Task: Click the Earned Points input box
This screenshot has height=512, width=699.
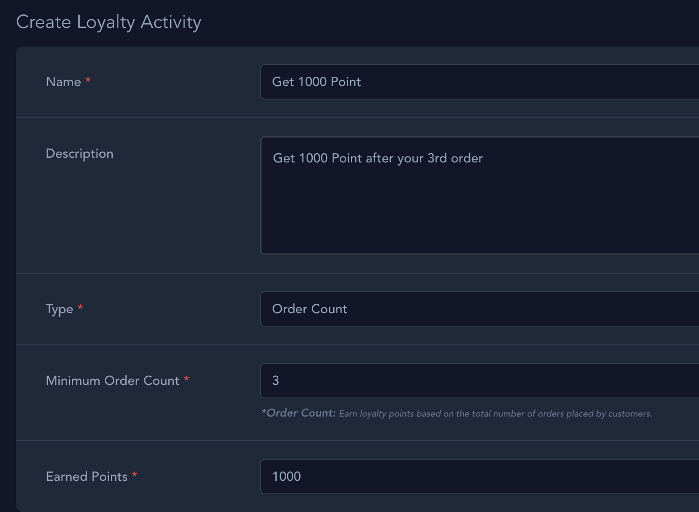Action: (x=480, y=477)
